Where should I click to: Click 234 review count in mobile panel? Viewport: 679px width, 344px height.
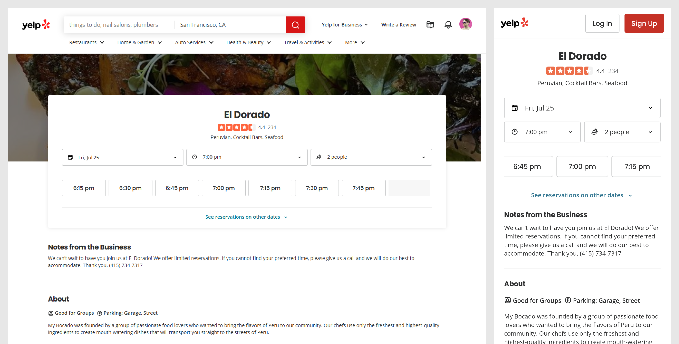[613, 71]
